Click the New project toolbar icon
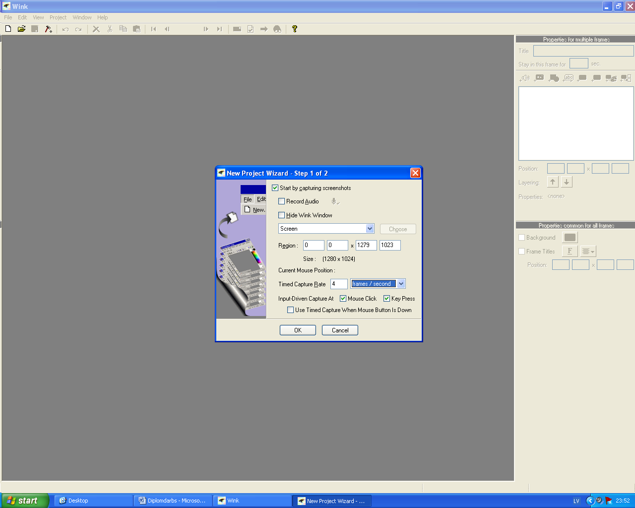Screen dimensions: 635x508 coord(8,29)
